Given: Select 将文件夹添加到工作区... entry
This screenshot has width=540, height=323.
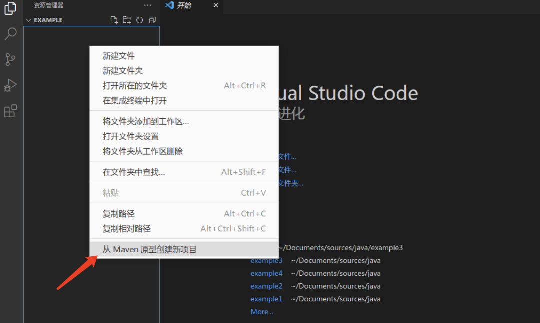Looking at the screenshot, I should (x=184, y=121).
